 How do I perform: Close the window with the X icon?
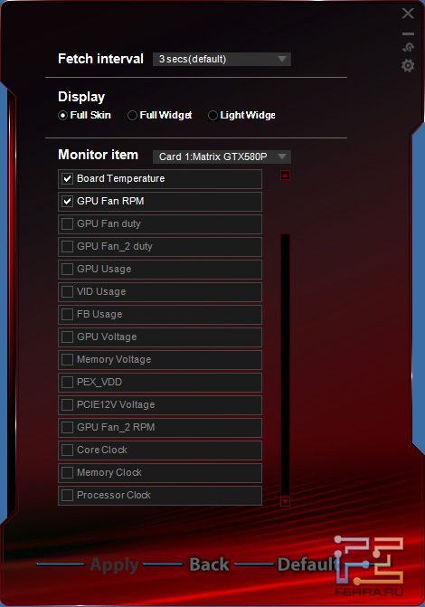tap(408, 14)
